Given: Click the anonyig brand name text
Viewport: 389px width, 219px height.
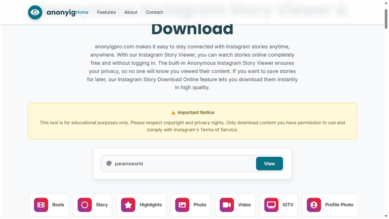Looking at the screenshot, I should [61, 12].
